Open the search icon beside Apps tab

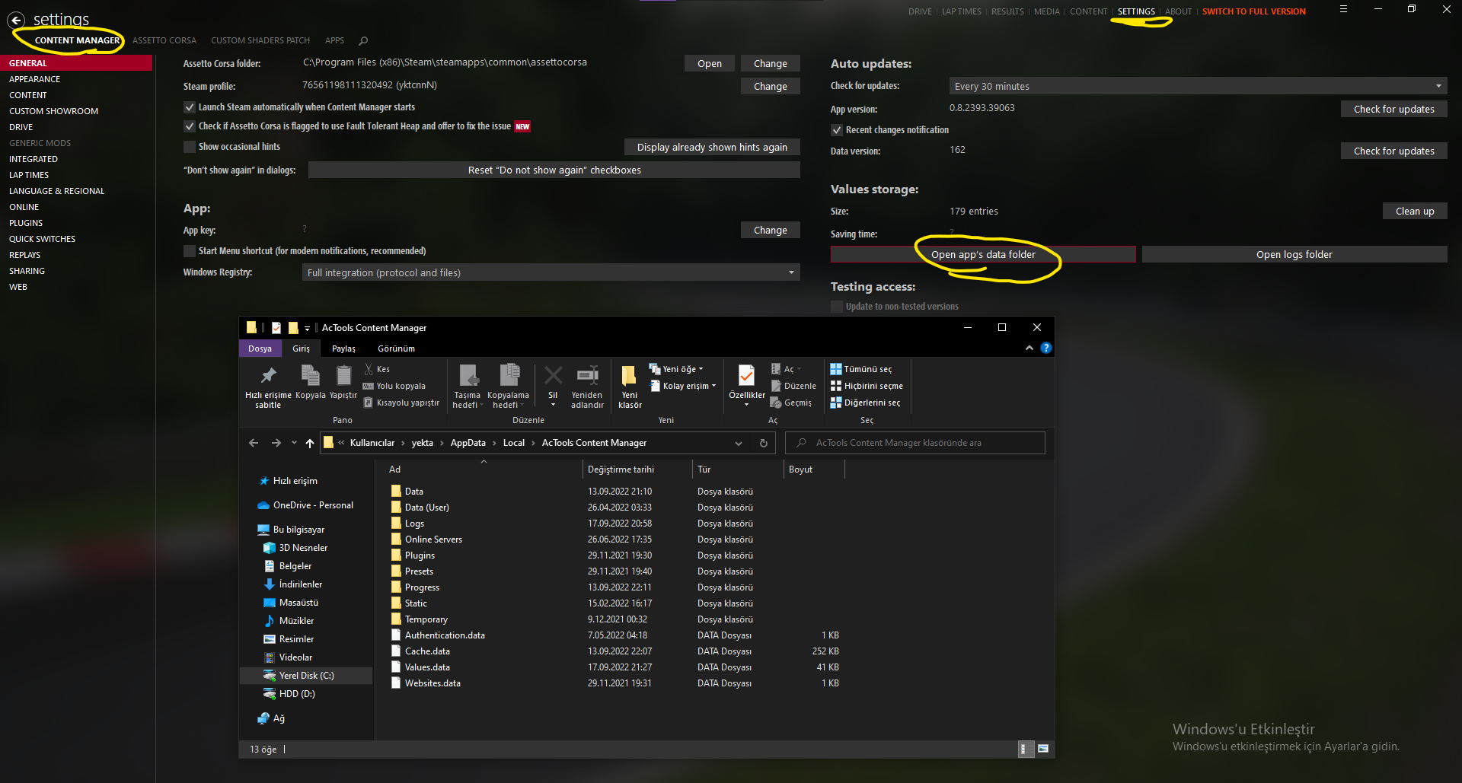point(363,41)
